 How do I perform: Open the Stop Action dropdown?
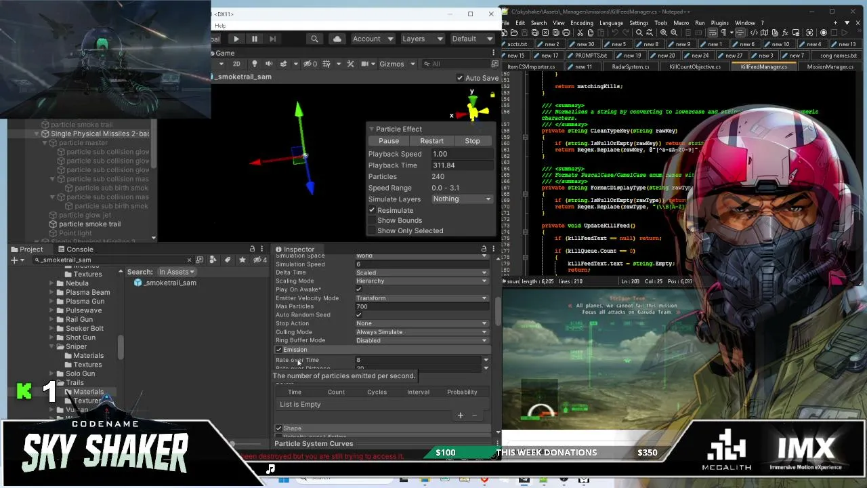pyautogui.click(x=421, y=323)
